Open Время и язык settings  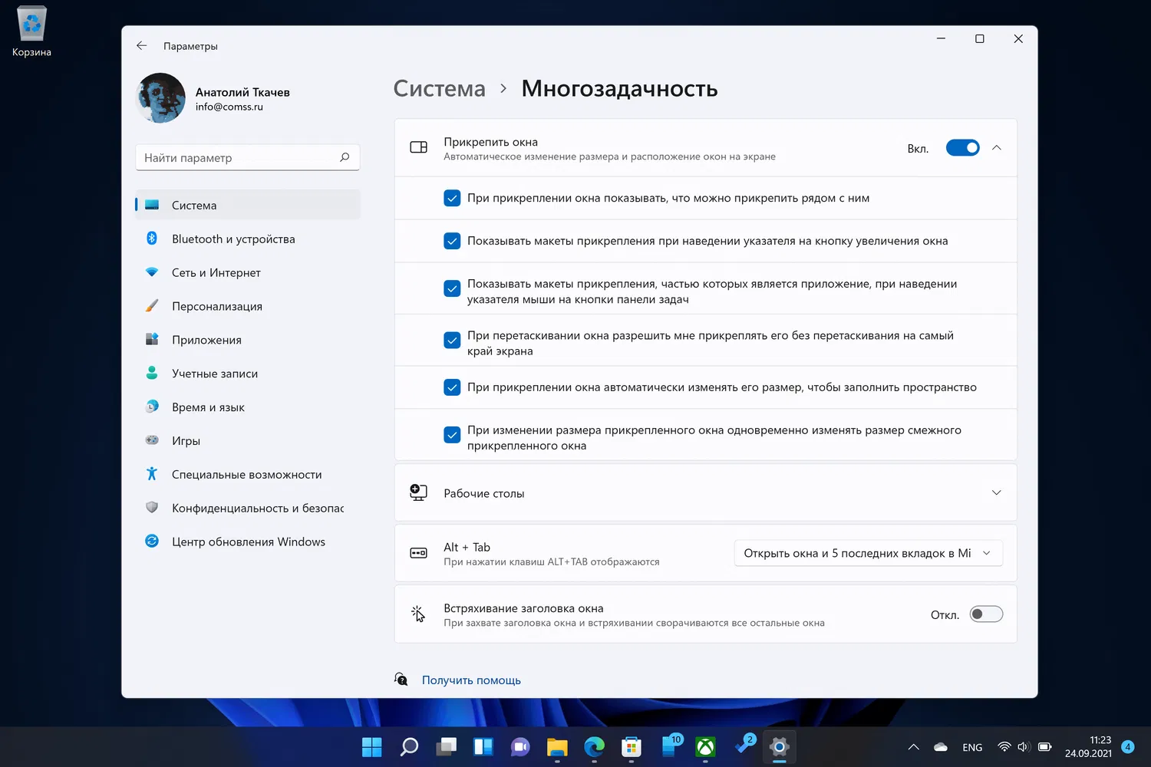(248, 407)
